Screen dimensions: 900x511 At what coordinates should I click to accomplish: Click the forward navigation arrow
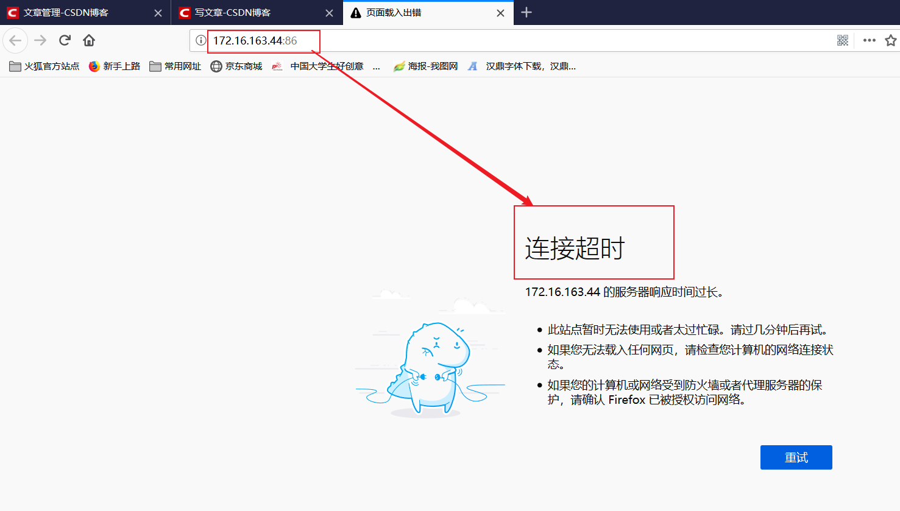click(x=40, y=40)
